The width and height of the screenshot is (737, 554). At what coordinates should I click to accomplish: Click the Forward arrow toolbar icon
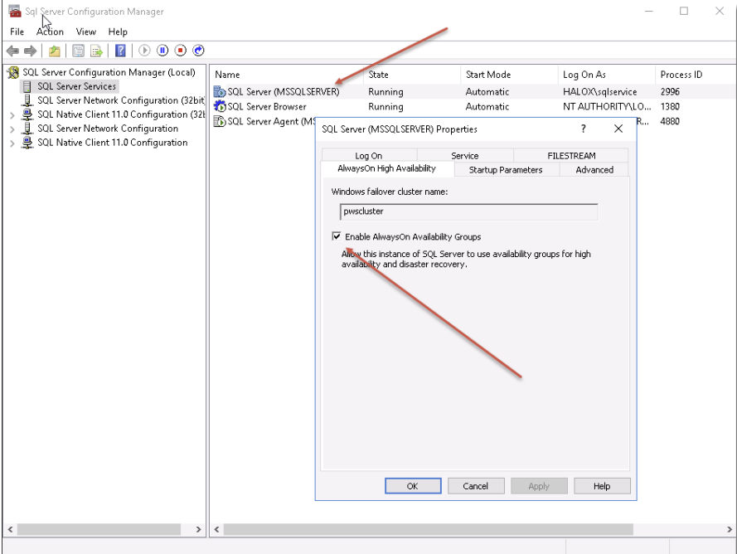click(x=31, y=51)
